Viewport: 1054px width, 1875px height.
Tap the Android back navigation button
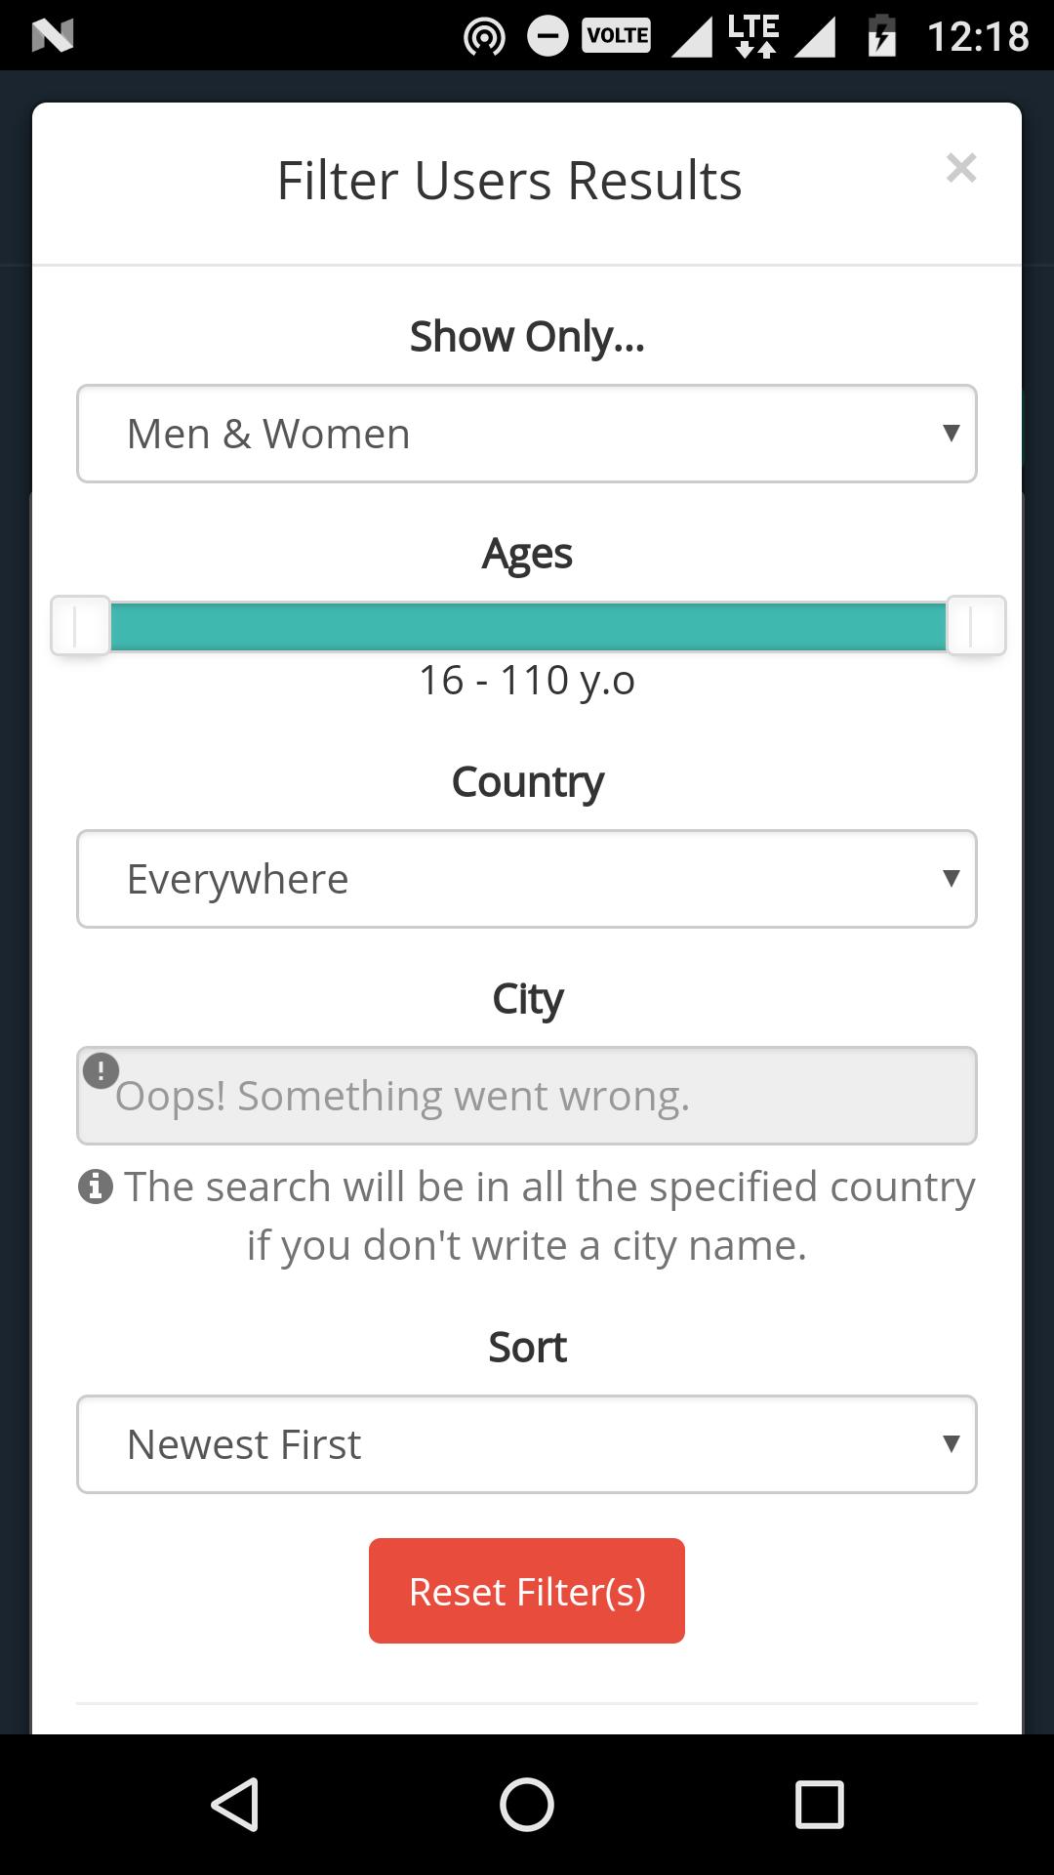235,1804
